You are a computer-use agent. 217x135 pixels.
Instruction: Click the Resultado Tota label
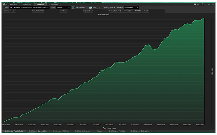38,11
